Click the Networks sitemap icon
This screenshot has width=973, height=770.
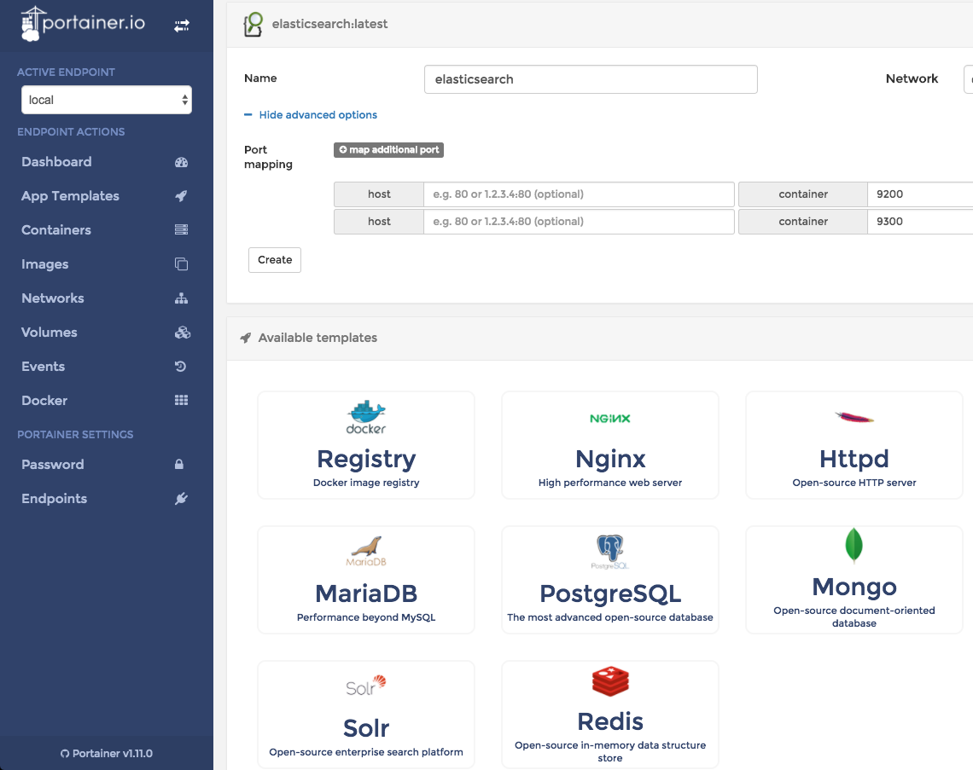181,298
